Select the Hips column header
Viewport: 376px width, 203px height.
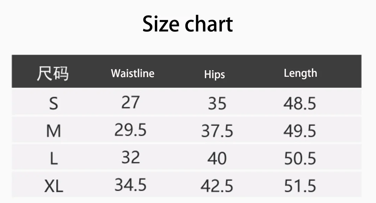[x=215, y=74]
